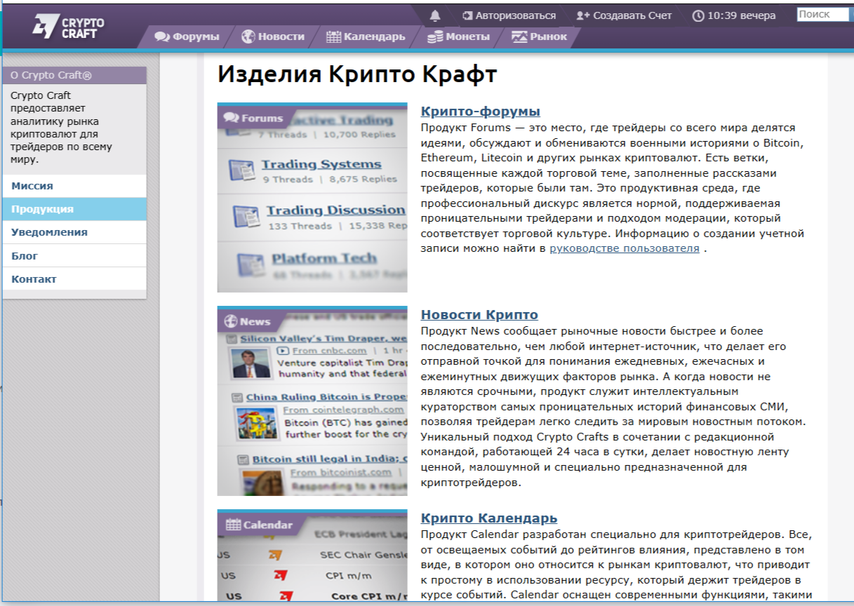
Task: Click the sidebar text starting 'Crypto Craft предоставляет'
Action: coord(62,128)
